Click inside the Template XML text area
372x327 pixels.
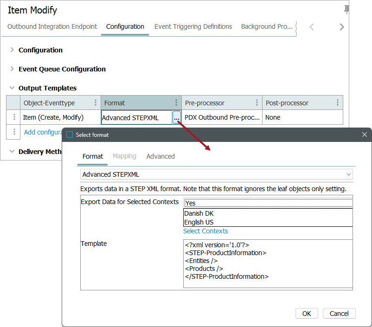[268, 263]
